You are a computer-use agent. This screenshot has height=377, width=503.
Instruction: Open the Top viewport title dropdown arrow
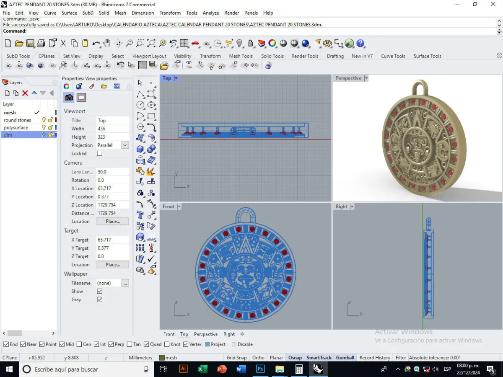[176, 78]
